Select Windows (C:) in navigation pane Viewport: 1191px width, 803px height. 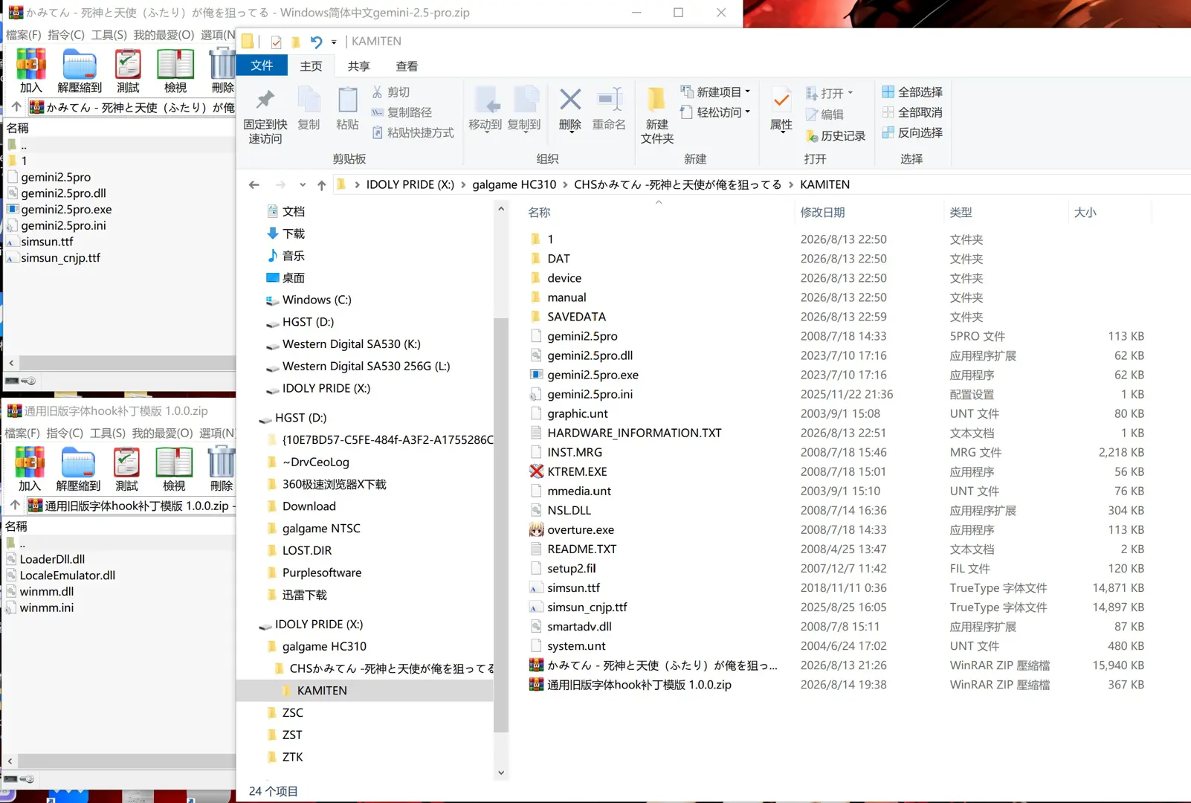coord(317,300)
